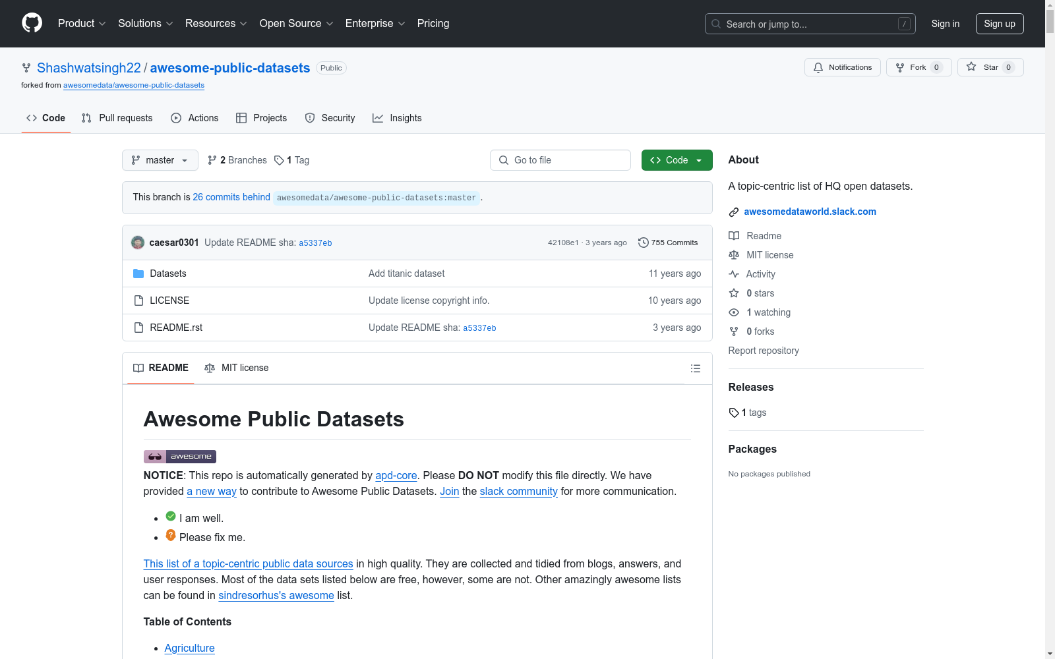Switch to the MIT license tab
This screenshot has height=659, width=1055.
click(237, 368)
